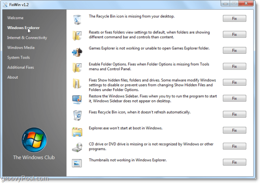Click the folder view settings reset icon
Image resolution: width=260 pixels, height=183 pixels.
(x=77, y=35)
